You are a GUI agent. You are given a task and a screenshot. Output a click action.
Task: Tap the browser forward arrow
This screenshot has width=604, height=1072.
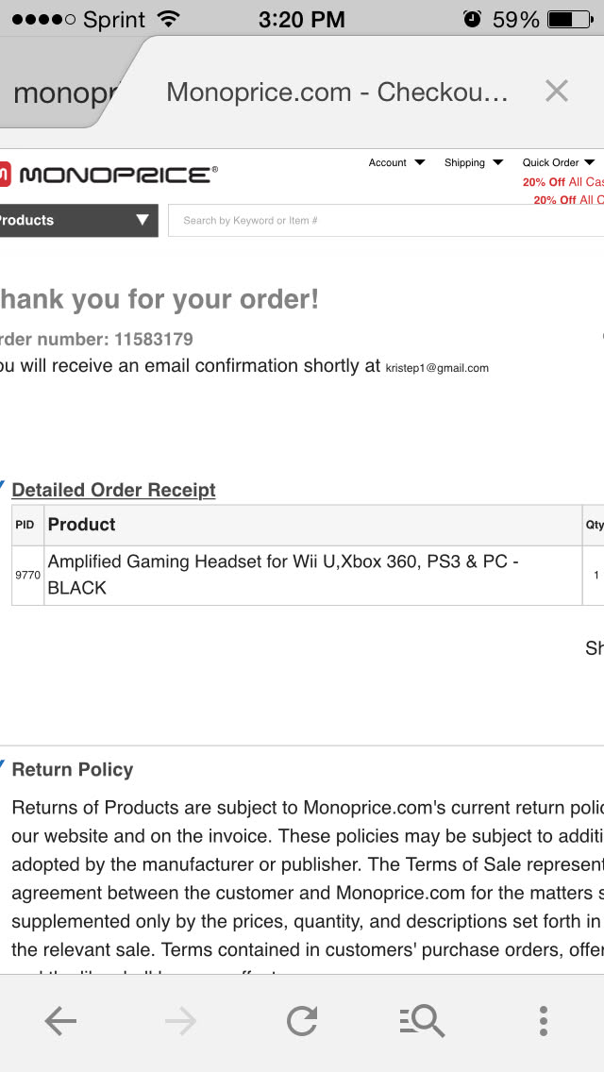pos(180,1021)
